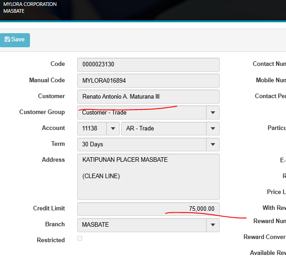Click the Restricted label text
286x264 pixels.
pyautogui.click(x=50, y=240)
